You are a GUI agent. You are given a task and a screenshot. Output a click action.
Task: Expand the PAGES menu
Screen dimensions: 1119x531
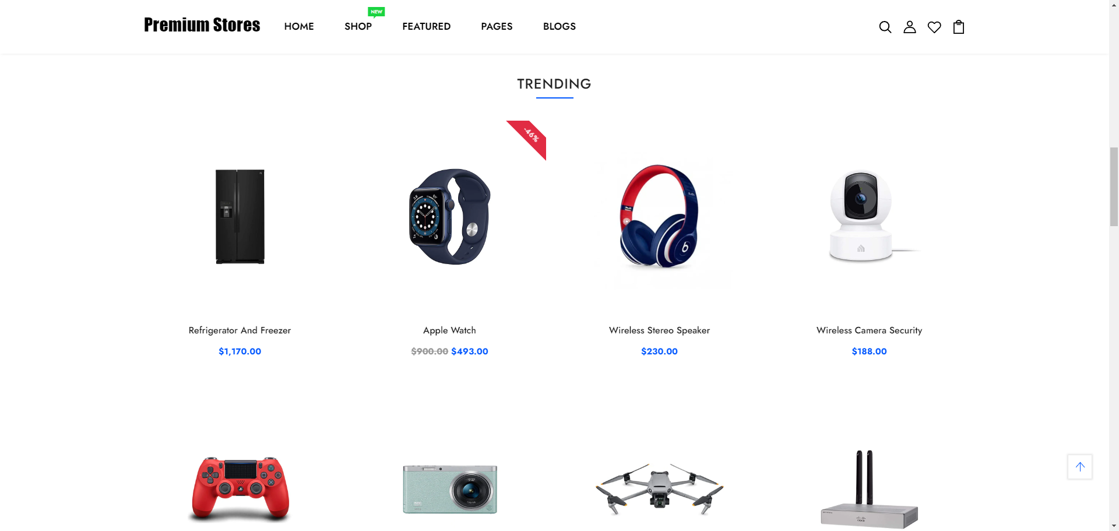click(x=497, y=26)
